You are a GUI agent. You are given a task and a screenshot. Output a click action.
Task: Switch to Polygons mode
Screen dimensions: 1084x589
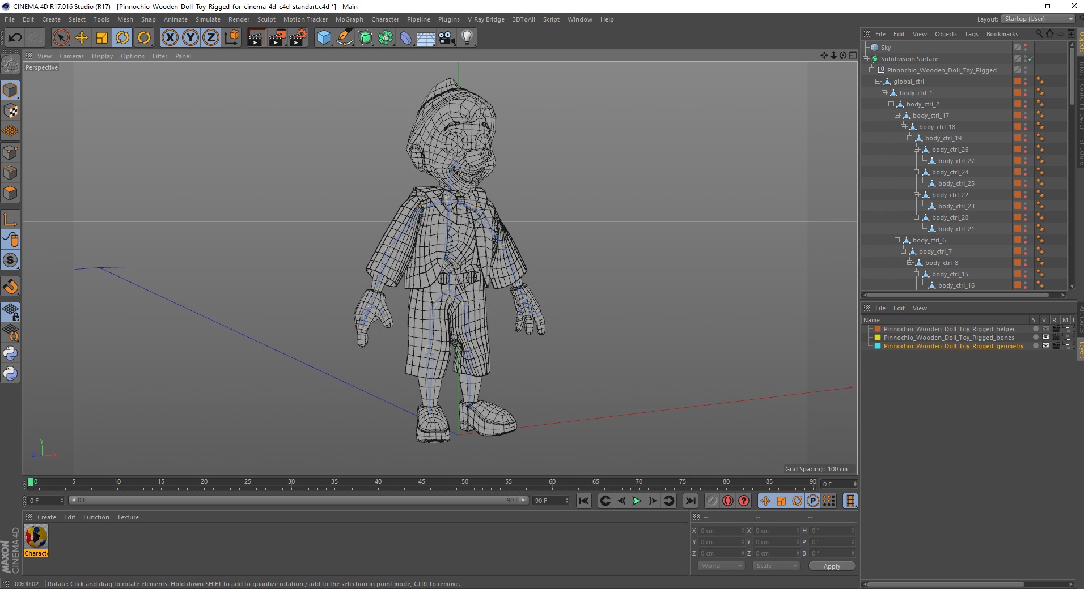click(x=10, y=193)
